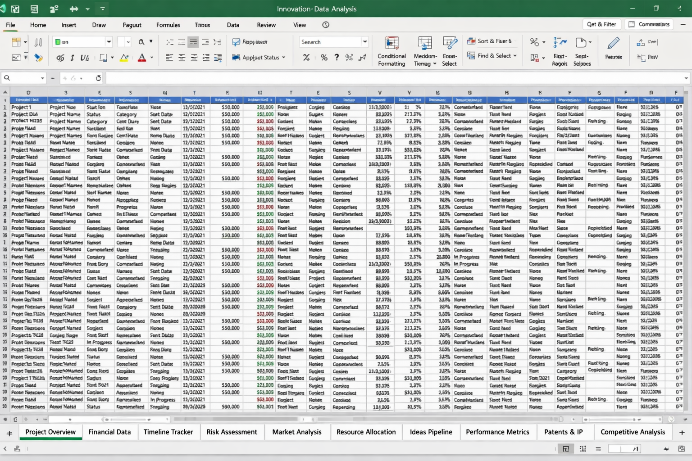Apply underline formatting icon
The height and width of the screenshot is (461, 692).
(x=84, y=58)
